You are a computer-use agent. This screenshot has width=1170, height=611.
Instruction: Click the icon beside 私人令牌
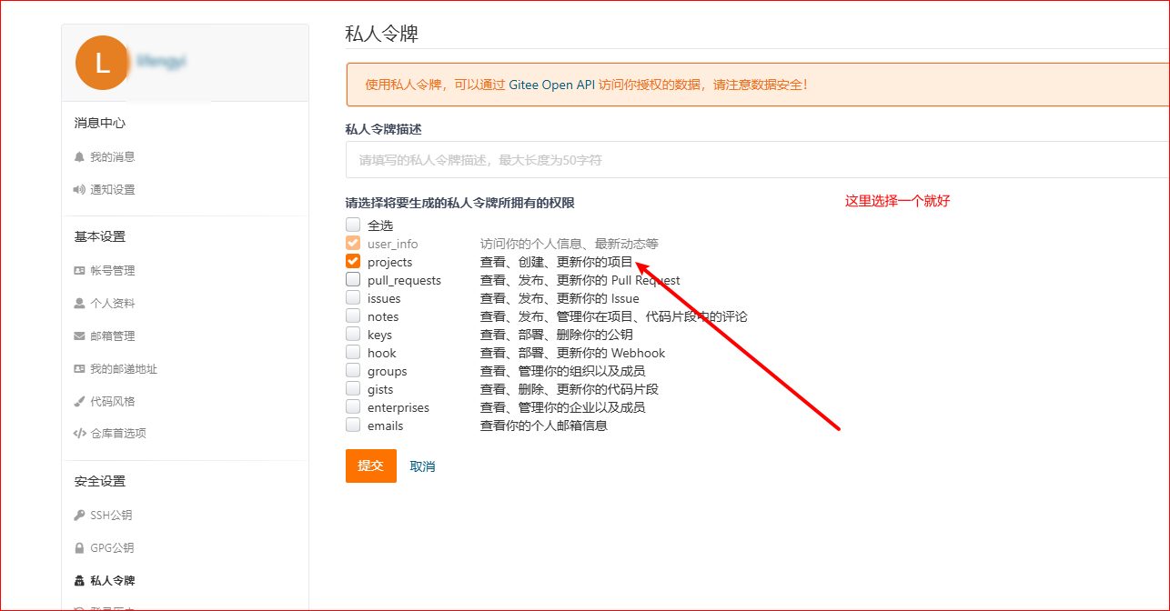click(x=79, y=581)
